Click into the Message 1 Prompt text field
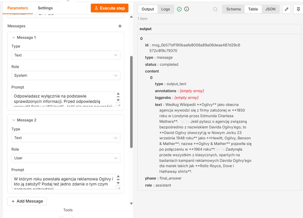Screen dimensions: 303x218 tap(64, 99)
